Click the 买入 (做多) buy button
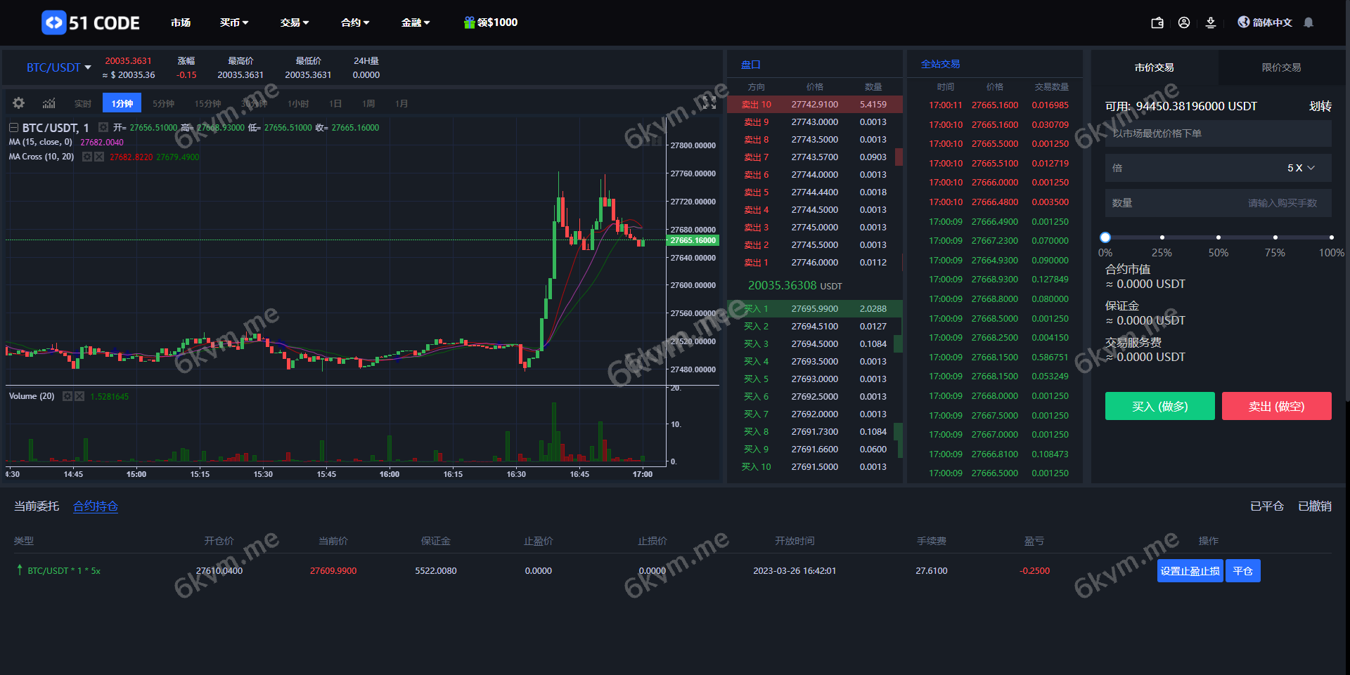 coord(1159,406)
